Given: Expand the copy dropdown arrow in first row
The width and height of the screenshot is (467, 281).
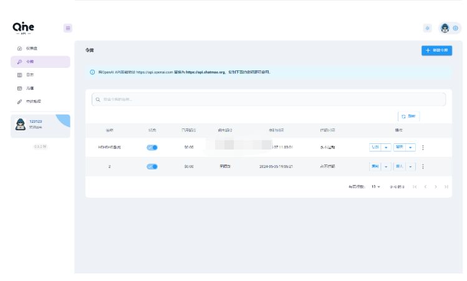Looking at the screenshot, I should 387,148.
